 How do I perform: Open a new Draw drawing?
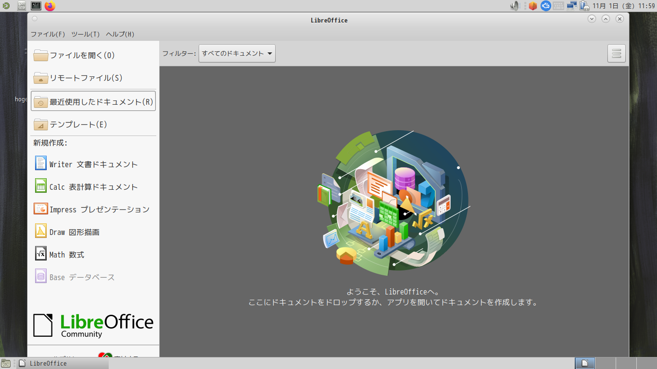coord(74,232)
